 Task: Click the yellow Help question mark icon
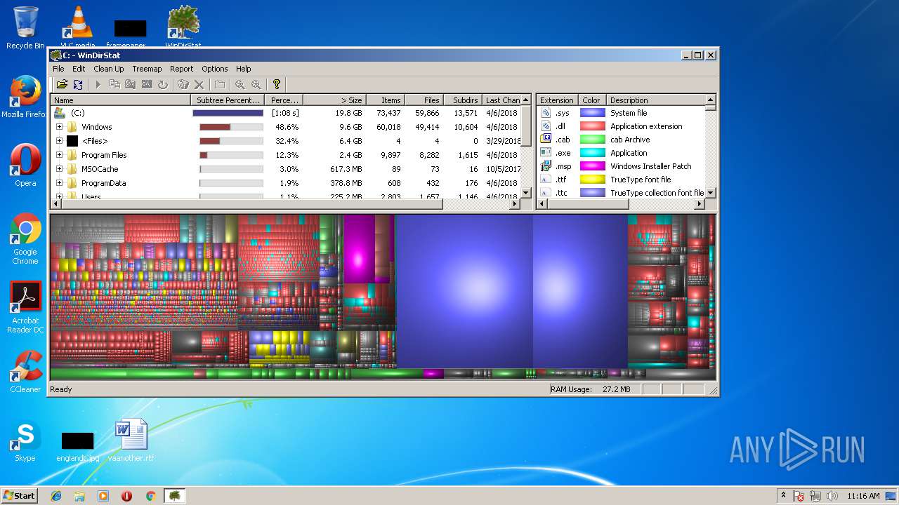pyautogui.click(x=277, y=84)
